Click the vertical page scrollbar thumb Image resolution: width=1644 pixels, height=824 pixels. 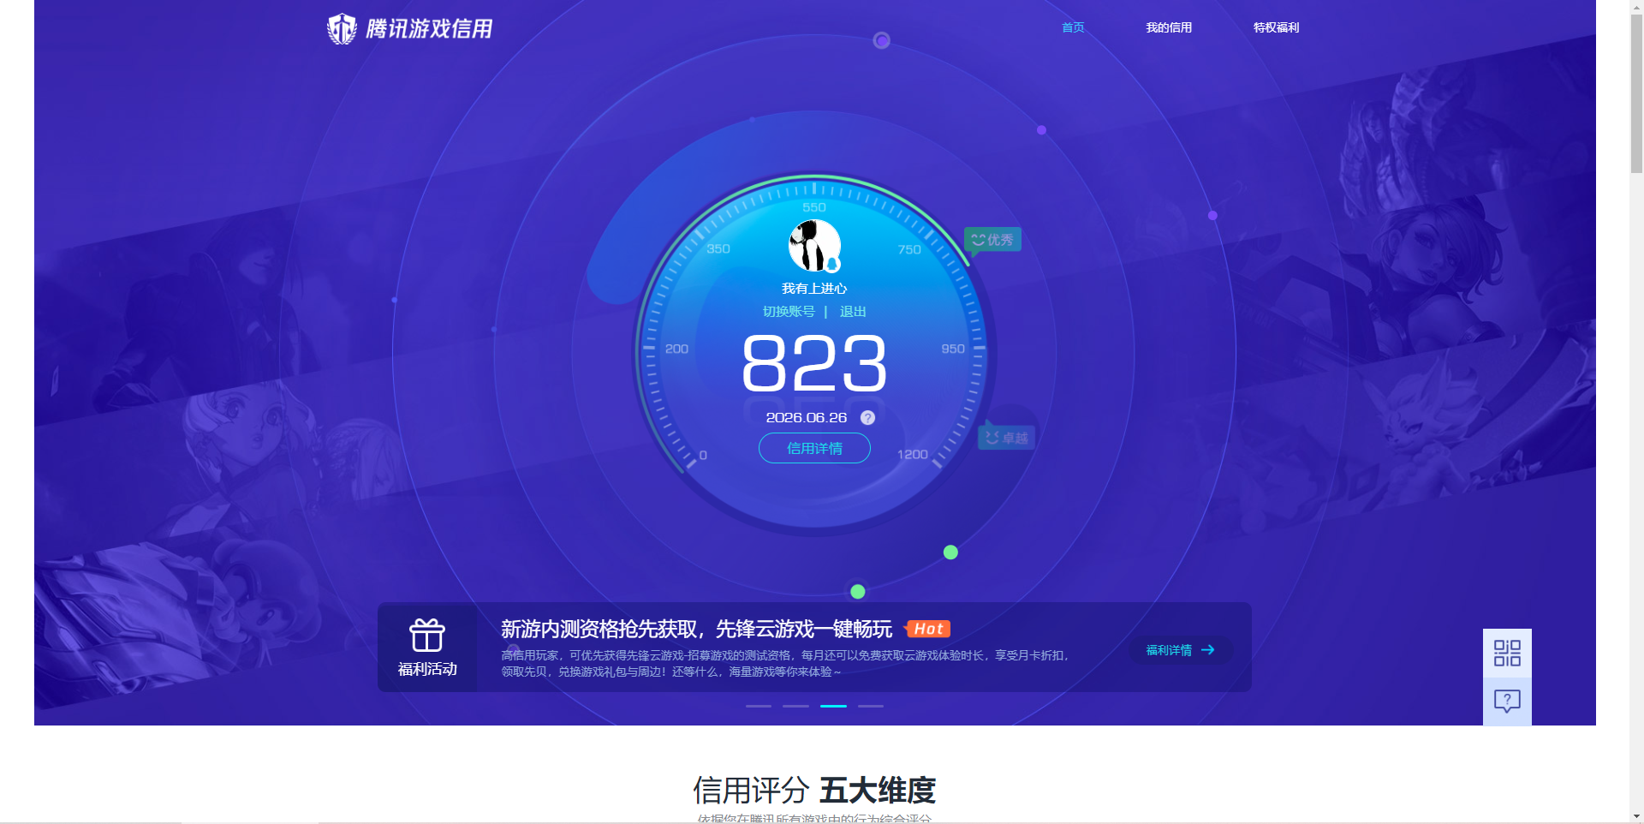tap(1636, 94)
